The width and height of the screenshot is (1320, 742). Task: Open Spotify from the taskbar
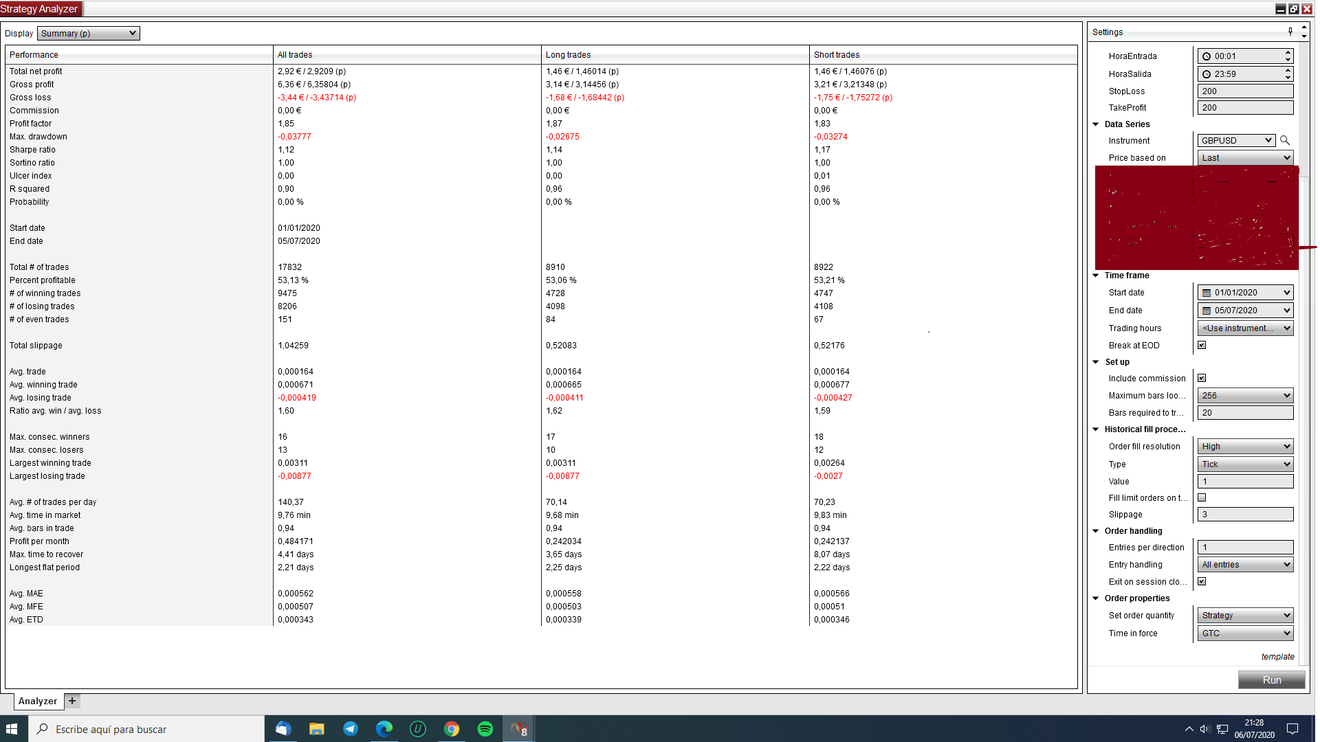point(485,729)
